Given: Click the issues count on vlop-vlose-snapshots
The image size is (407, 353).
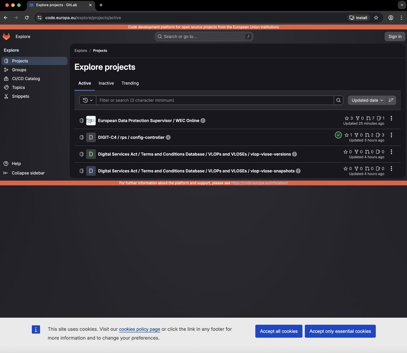Looking at the screenshot, I should (380, 169).
